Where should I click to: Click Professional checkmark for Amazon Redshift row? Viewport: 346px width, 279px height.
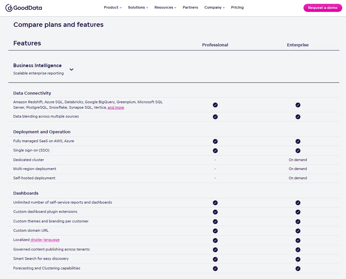215,105
